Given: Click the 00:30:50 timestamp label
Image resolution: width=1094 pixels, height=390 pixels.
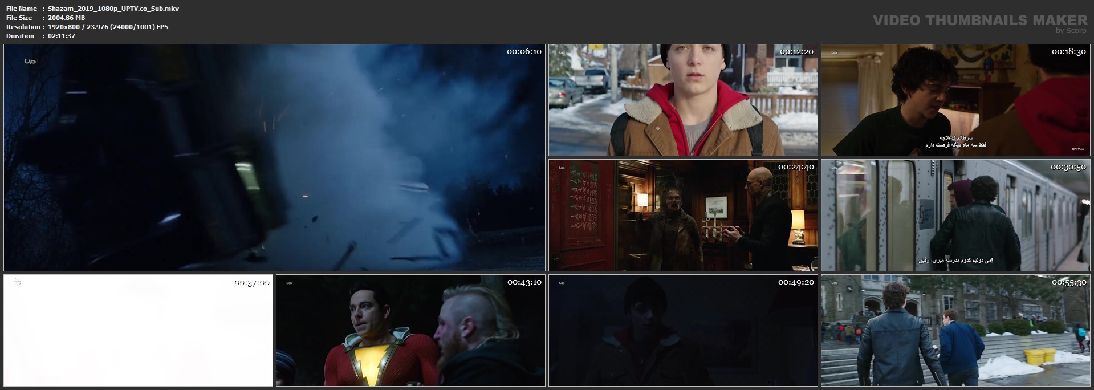Looking at the screenshot, I should point(1069,167).
